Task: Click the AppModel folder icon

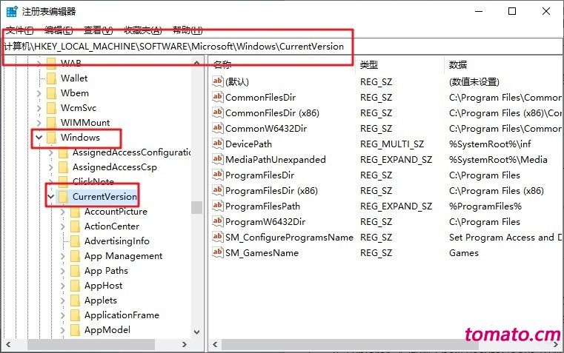Action: pos(75,329)
